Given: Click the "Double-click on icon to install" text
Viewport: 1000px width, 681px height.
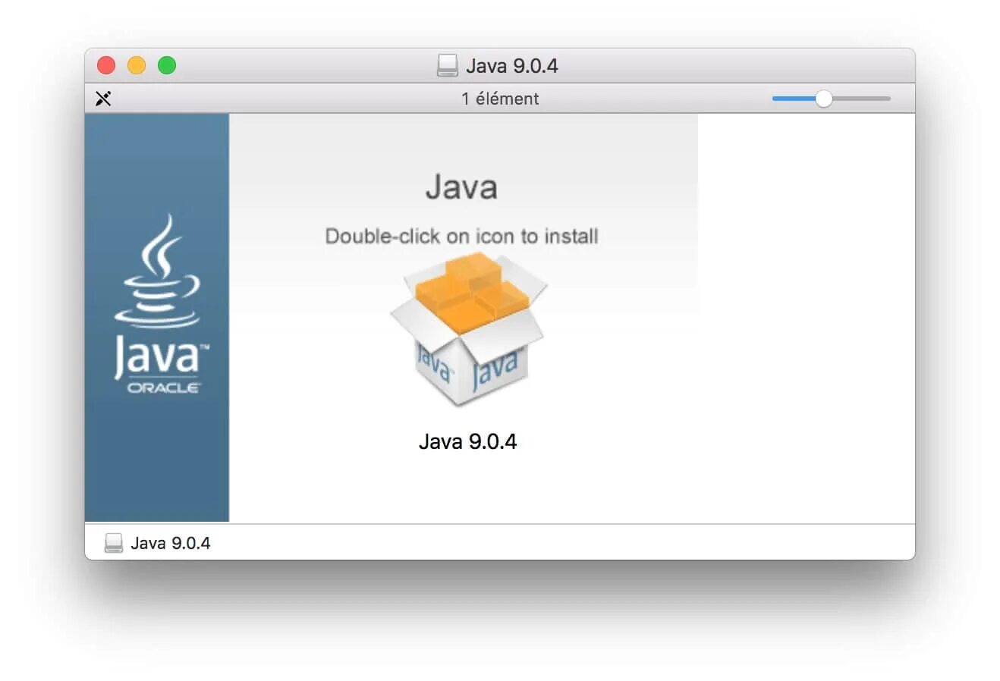Looking at the screenshot, I should (x=461, y=236).
